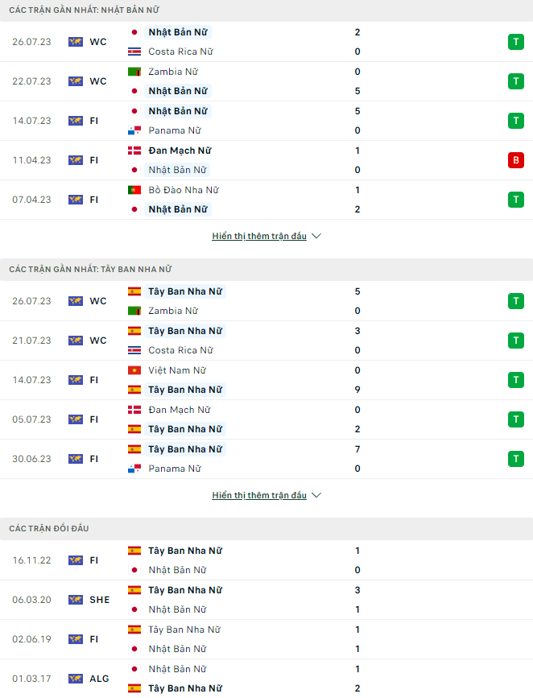Screen dimensions: 533x698
Task: Click the Portugal flag next to Bồ Đào Nha Nữ
Action: tap(134, 190)
